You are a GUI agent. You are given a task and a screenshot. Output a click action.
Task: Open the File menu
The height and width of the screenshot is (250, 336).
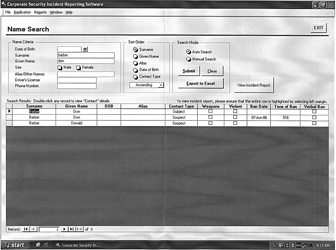(x=8, y=12)
